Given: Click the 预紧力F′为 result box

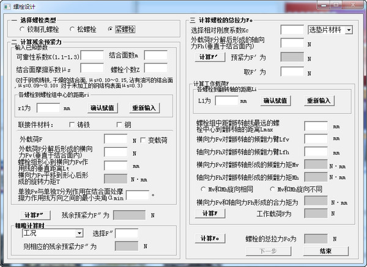Looking at the screenshot, I should [x=292, y=57].
